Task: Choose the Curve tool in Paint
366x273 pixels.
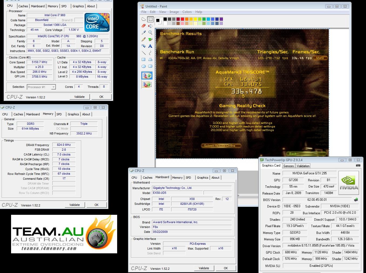Action: [150, 53]
